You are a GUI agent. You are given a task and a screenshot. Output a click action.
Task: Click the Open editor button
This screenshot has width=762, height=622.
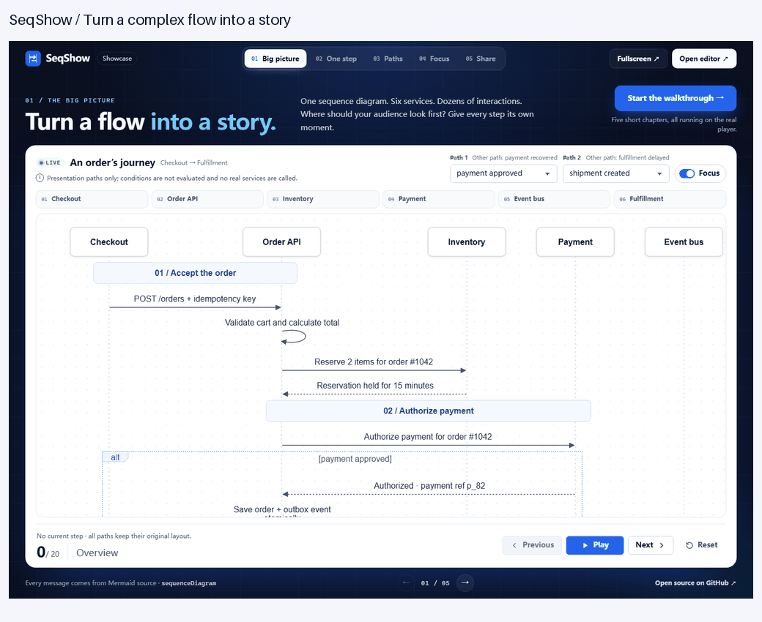pyautogui.click(x=704, y=59)
